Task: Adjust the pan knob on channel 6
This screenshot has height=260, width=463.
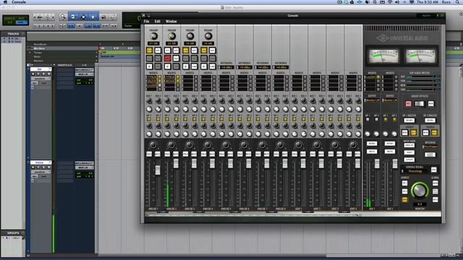Action: 245,145
